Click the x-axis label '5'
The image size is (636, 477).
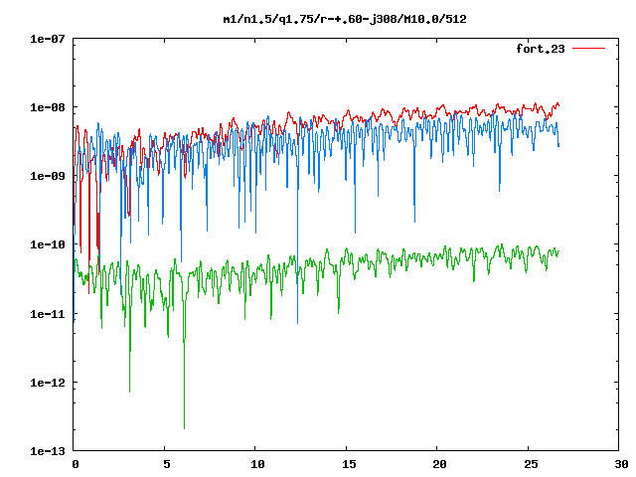pos(167,464)
